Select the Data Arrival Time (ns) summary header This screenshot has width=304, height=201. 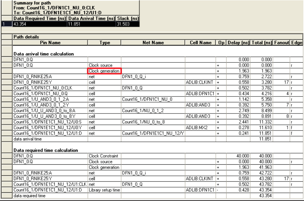pyautogui.click(x=91, y=18)
